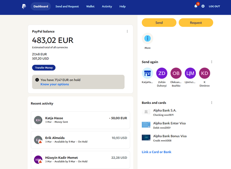The height and width of the screenshot is (169, 231).
Task: Open the Help tab
Action: coord(122,6)
